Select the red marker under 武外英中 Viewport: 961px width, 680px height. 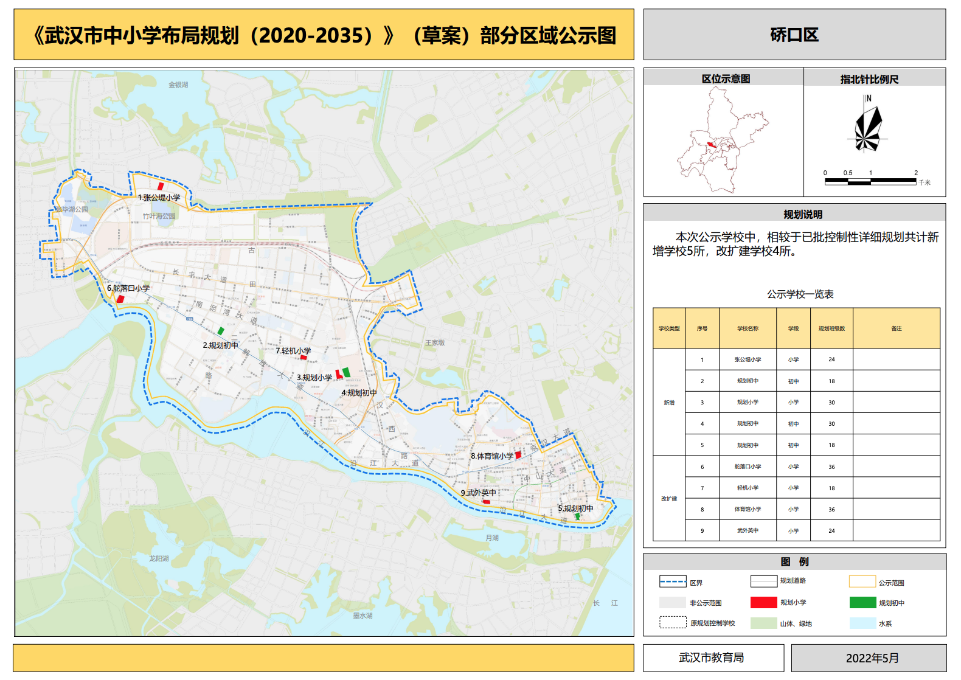(486, 502)
